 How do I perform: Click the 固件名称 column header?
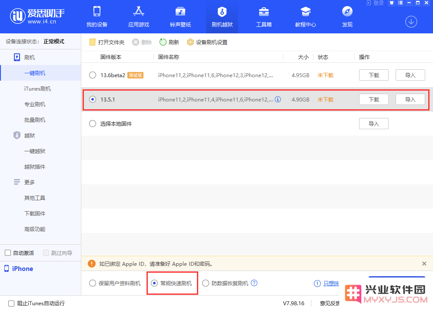168,57
